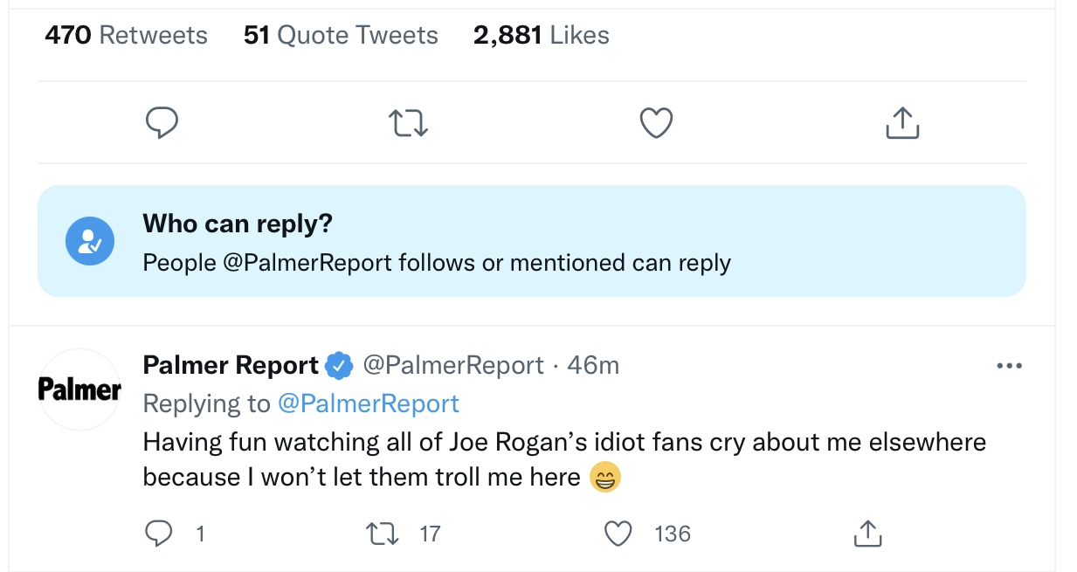The image size is (1077, 572).
Task: Open the Palmer Report display name profile
Action: pyautogui.click(x=231, y=365)
